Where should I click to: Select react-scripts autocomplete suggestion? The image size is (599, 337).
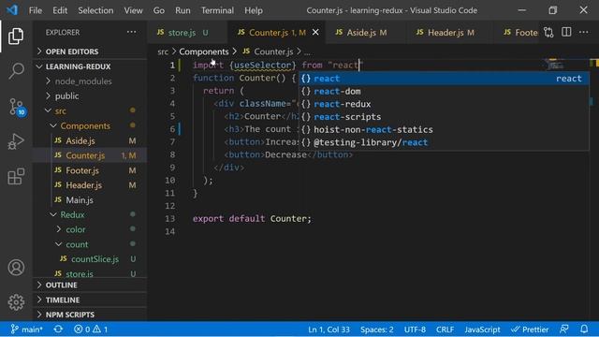[x=444, y=117]
